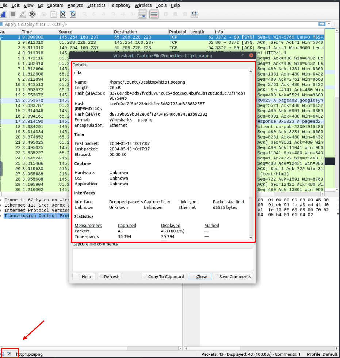Open capture options gear icon
340x358 pixels.
click(x=32, y=14)
